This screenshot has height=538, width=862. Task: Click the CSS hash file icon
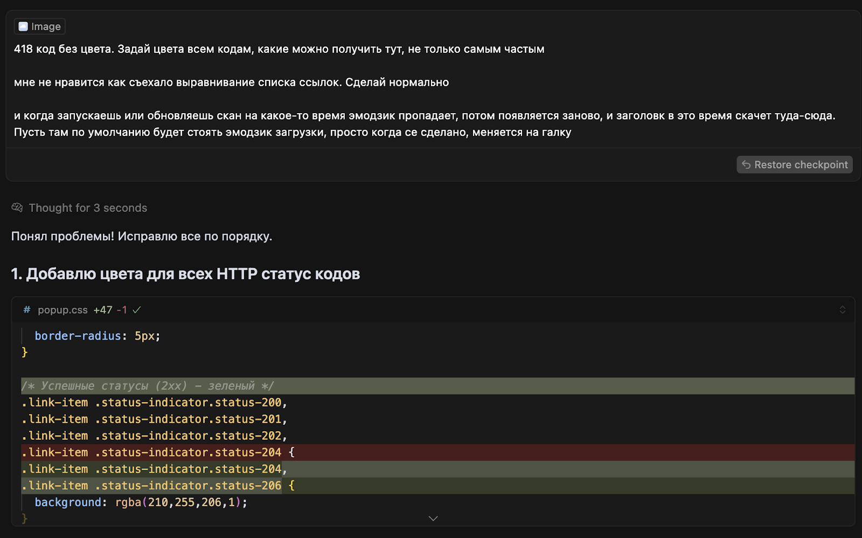click(x=27, y=309)
